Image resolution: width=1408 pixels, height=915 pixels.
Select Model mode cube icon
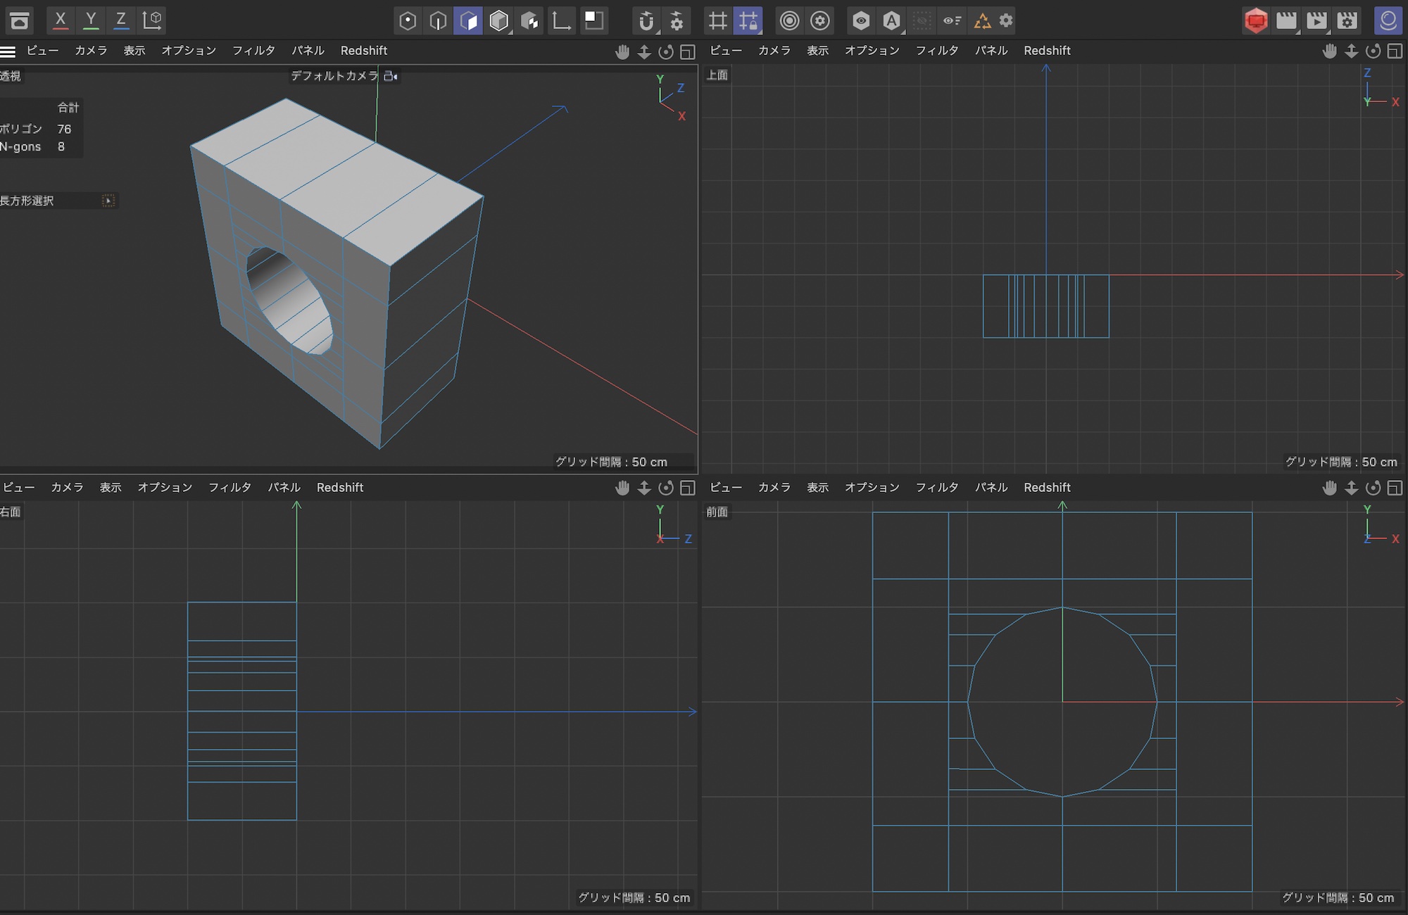(499, 20)
